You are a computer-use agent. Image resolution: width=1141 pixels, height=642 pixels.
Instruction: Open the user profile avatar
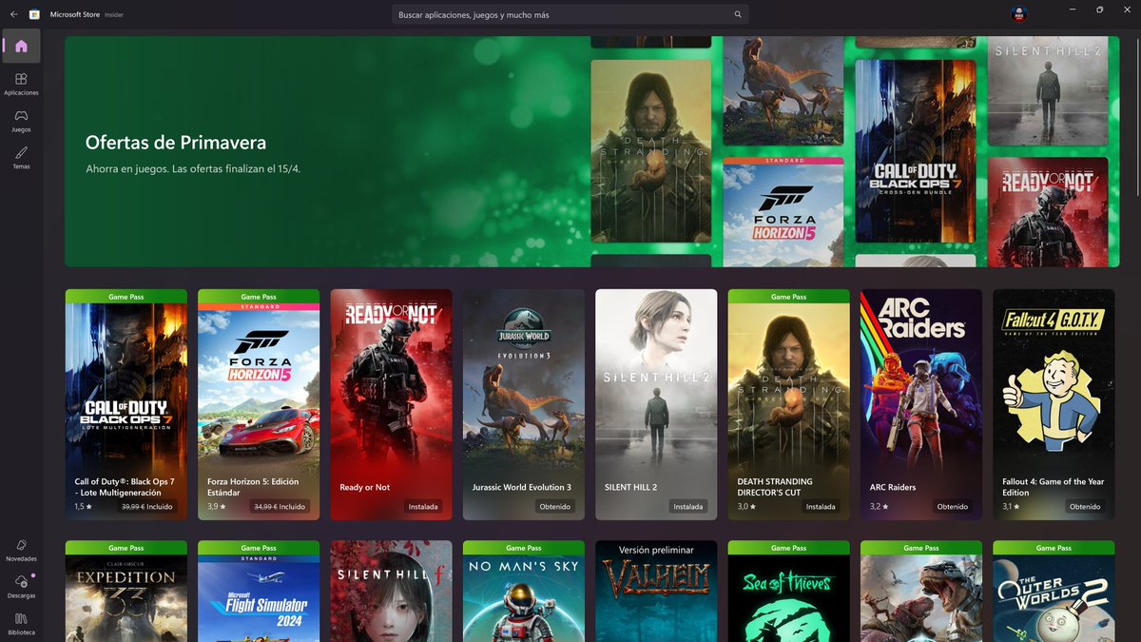(1017, 14)
